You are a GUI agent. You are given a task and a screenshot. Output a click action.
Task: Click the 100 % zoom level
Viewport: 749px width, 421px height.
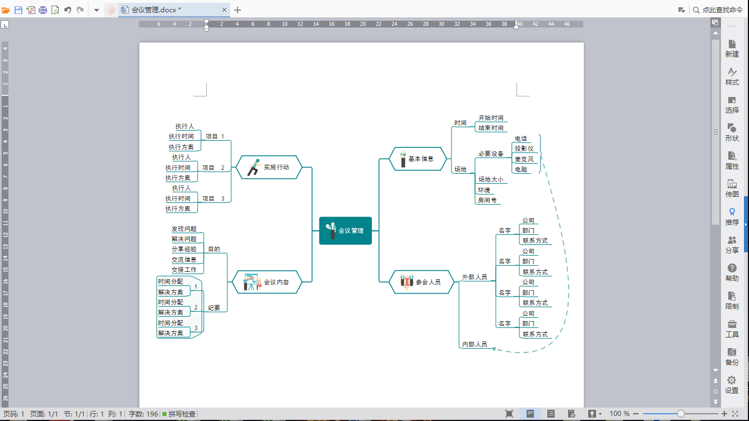click(619, 414)
